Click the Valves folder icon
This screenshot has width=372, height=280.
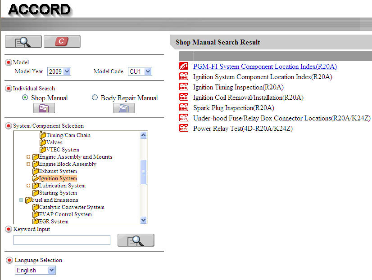click(43, 142)
